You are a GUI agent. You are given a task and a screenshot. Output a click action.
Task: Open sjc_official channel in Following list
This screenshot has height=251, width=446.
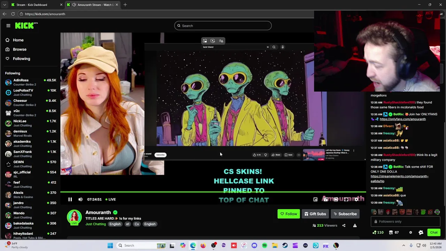pos(31,174)
